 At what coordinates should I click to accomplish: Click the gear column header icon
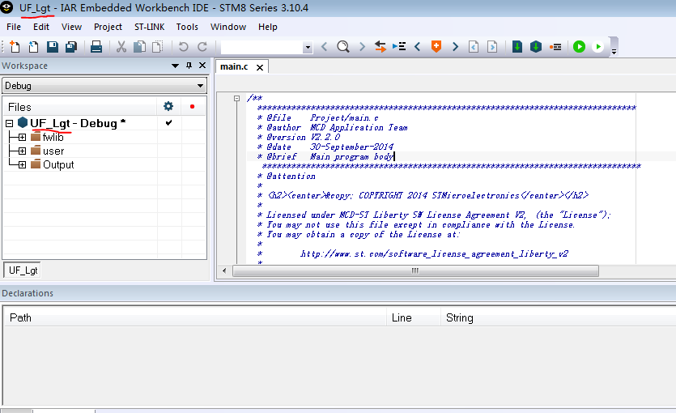pos(168,106)
